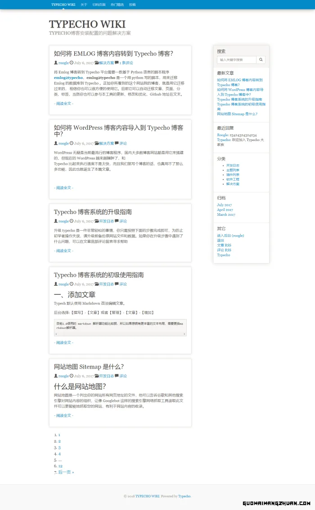Read full text of the 升级指南 post

pos(63,251)
